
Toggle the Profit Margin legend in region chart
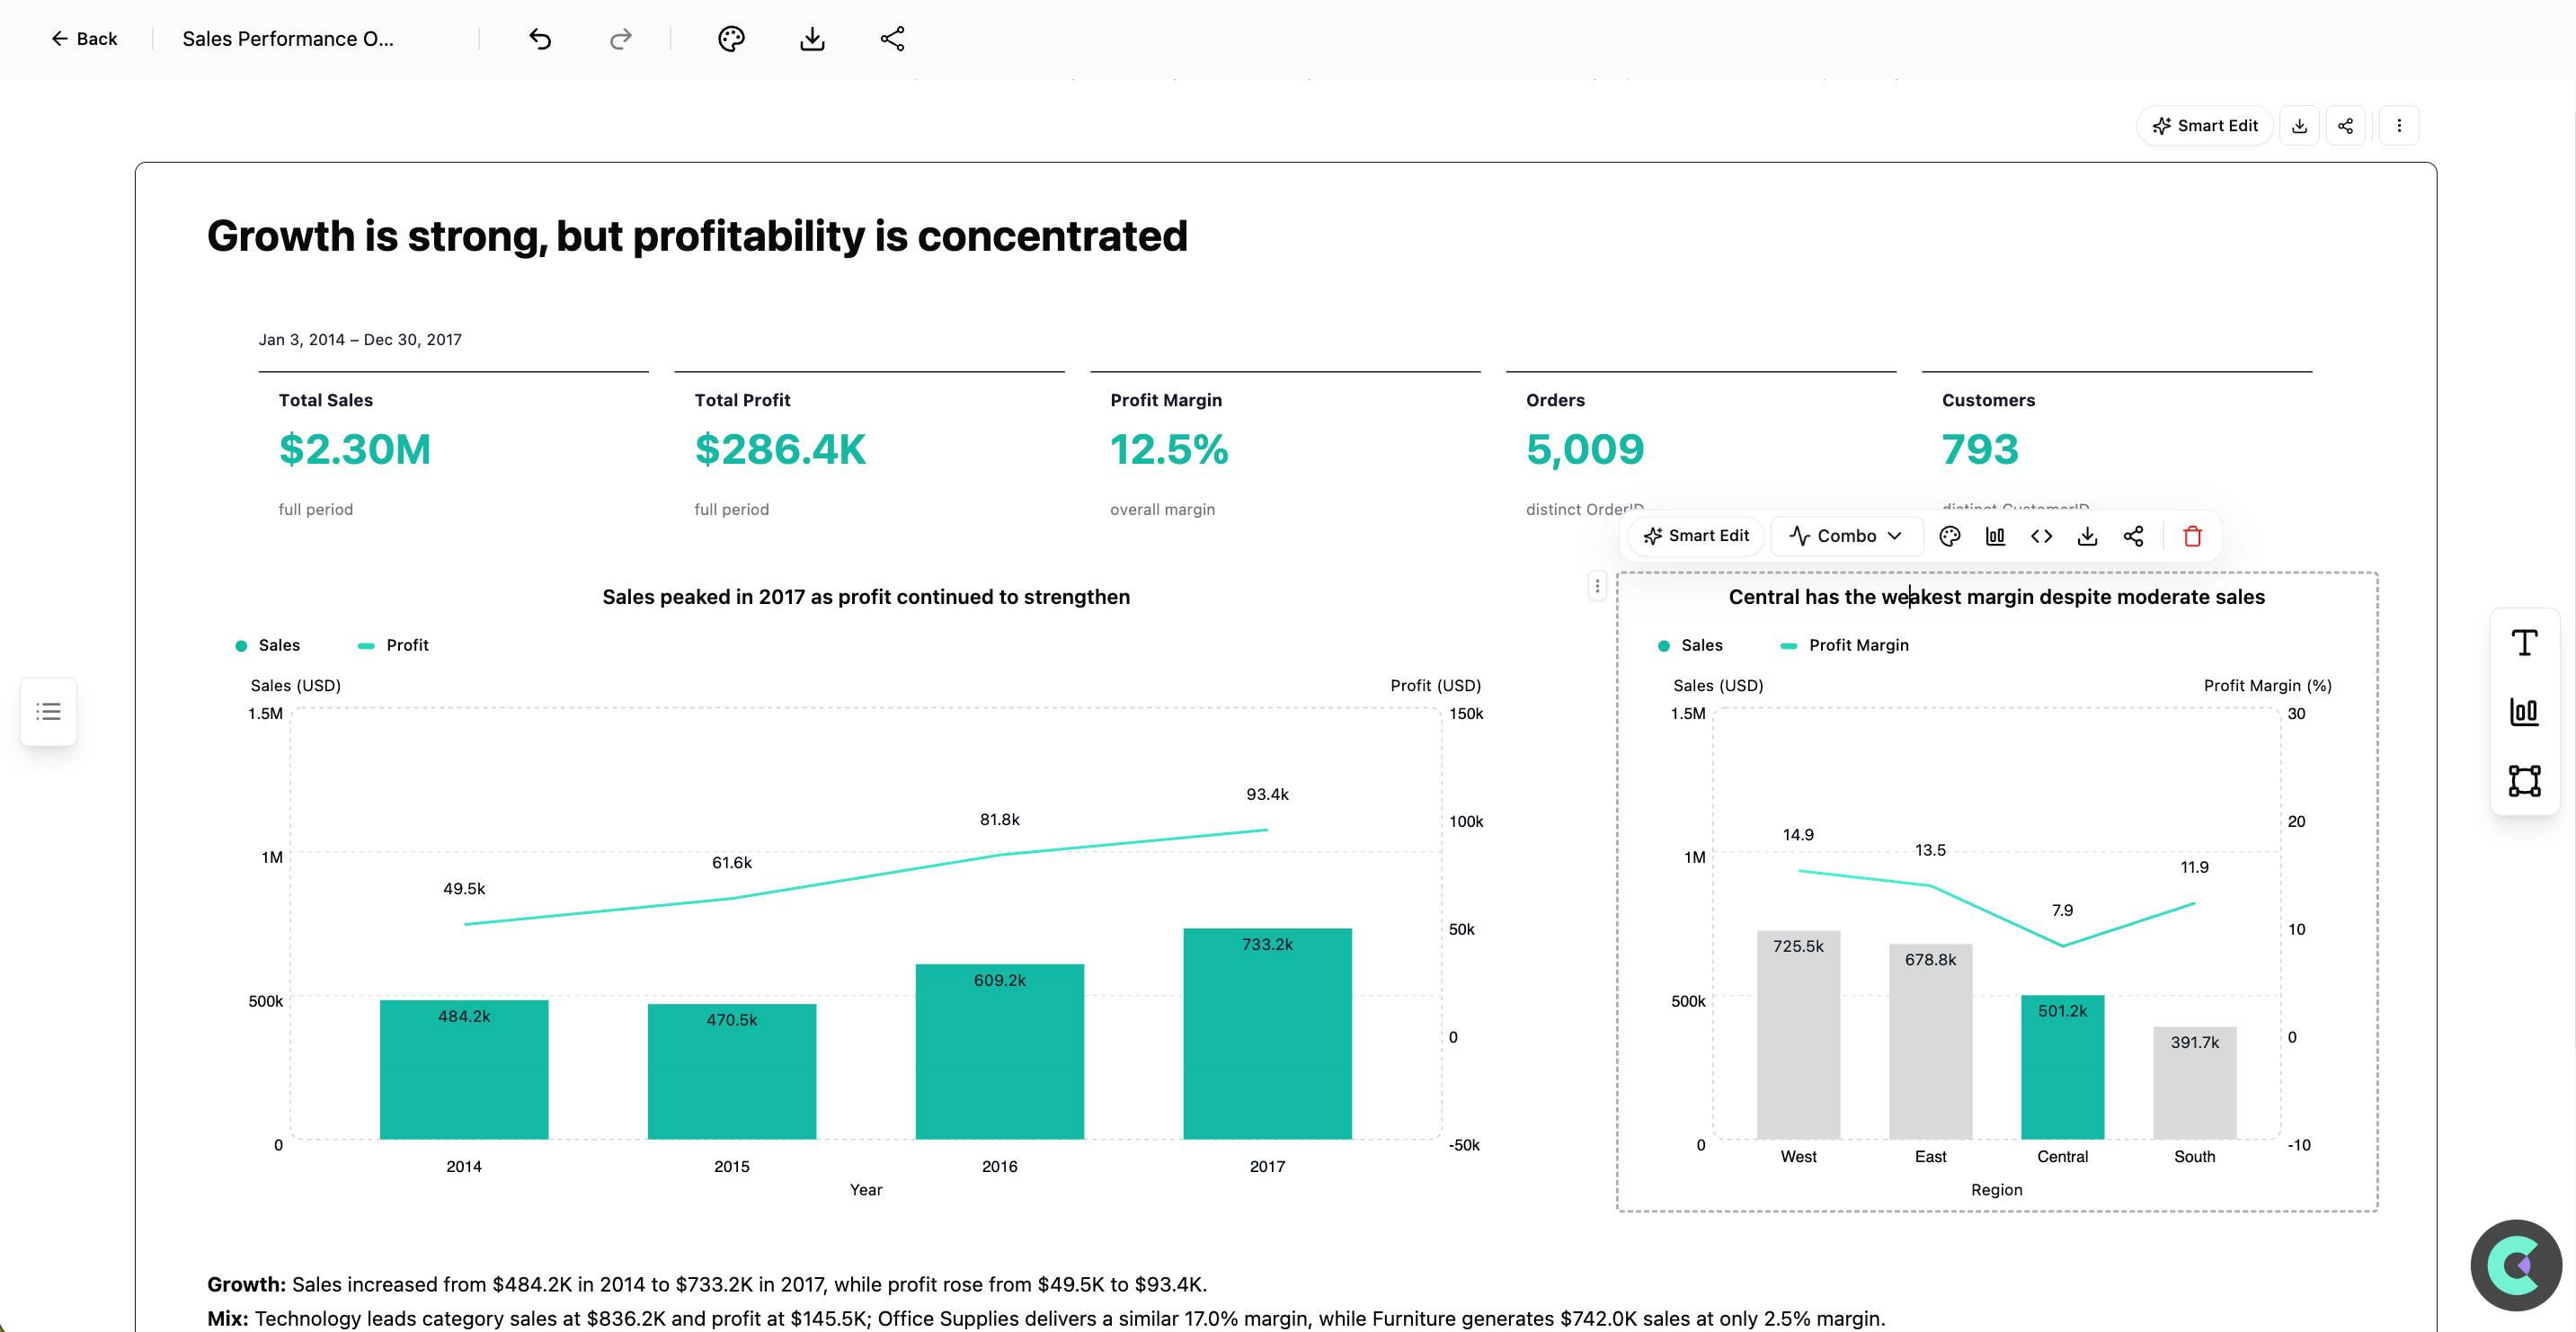(x=1845, y=646)
